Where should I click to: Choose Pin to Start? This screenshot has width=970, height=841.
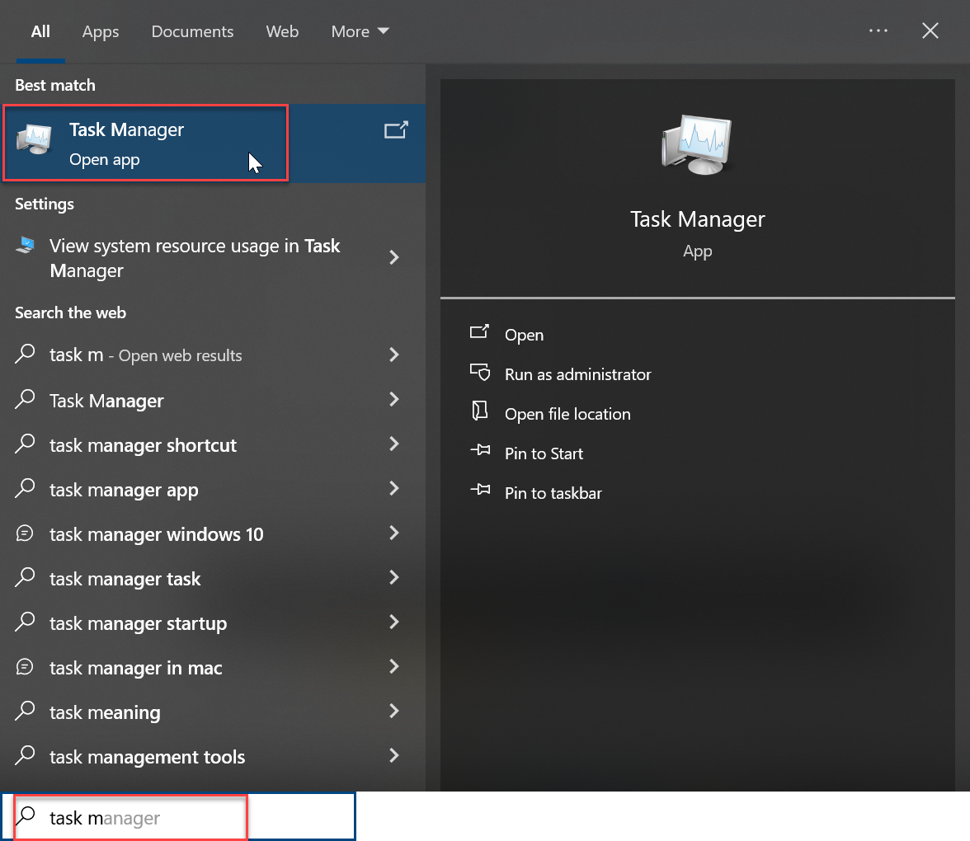pos(544,453)
